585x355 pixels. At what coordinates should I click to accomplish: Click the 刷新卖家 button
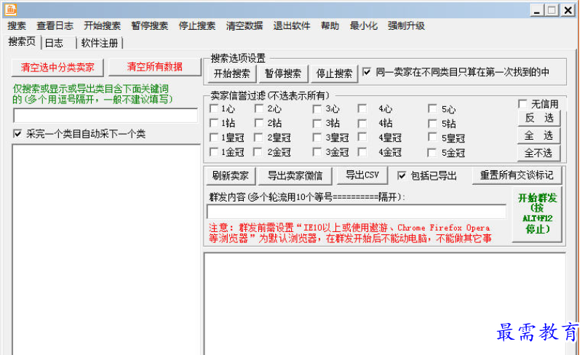[x=231, y=176]
